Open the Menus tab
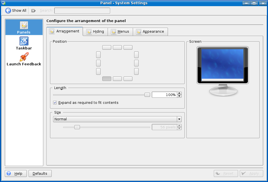268x182 pixels. 120,32
